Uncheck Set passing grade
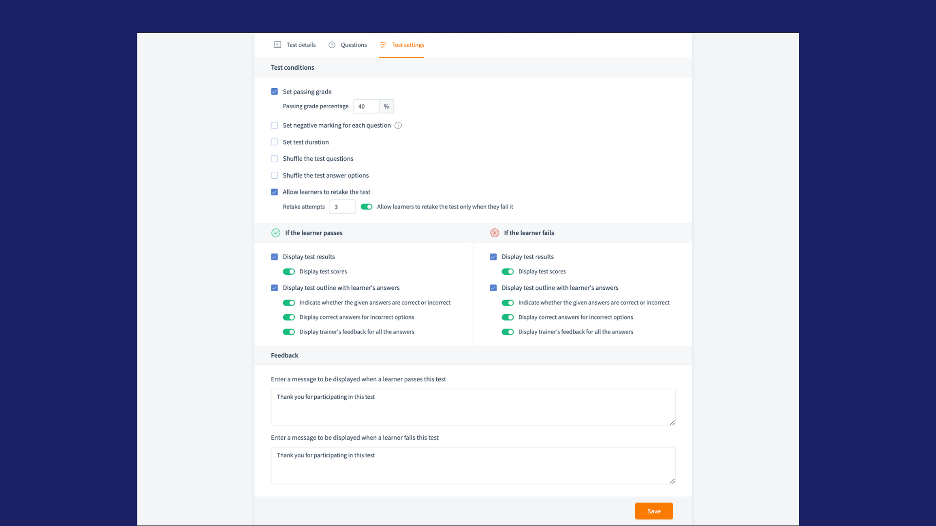 274,92
